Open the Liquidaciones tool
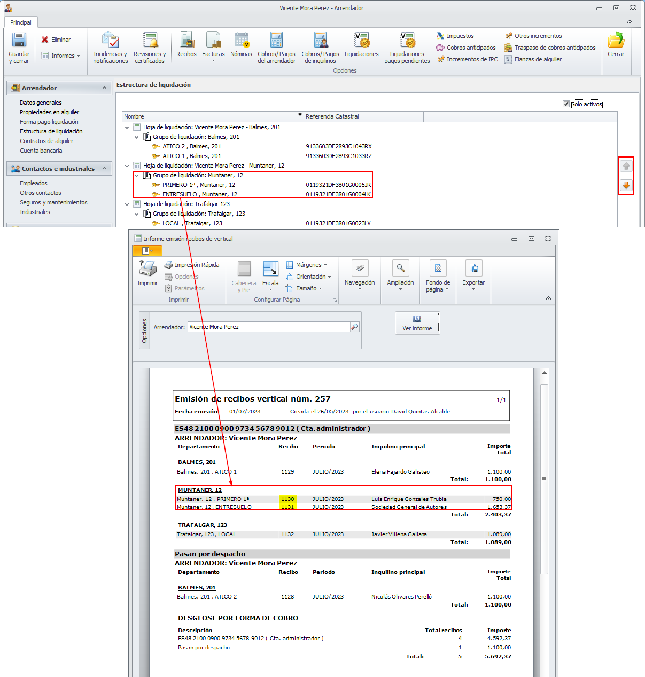 pos(362,44)
